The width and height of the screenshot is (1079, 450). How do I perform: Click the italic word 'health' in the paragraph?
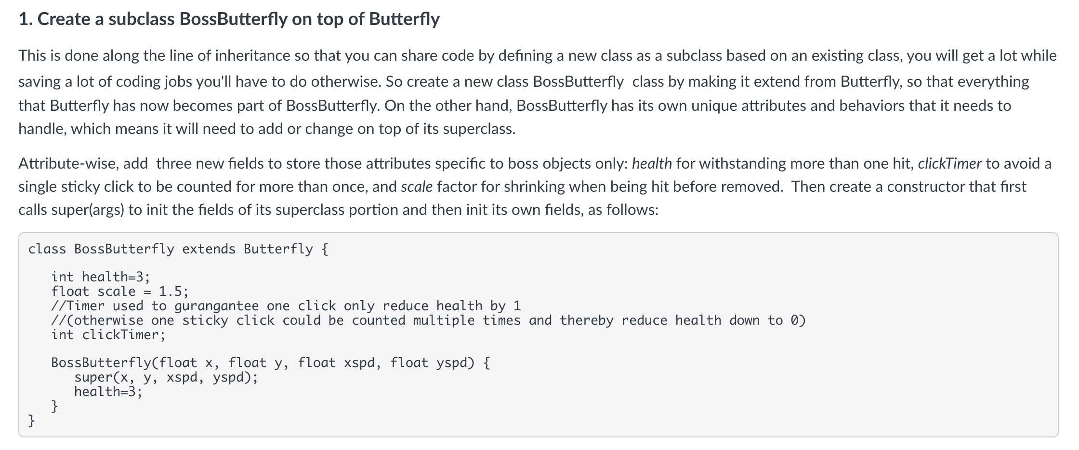coord(652,164)
